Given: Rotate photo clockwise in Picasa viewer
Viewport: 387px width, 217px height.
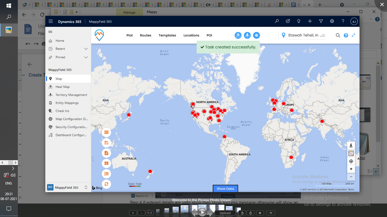Looking at the screenshot, I should tap(250, 213).
